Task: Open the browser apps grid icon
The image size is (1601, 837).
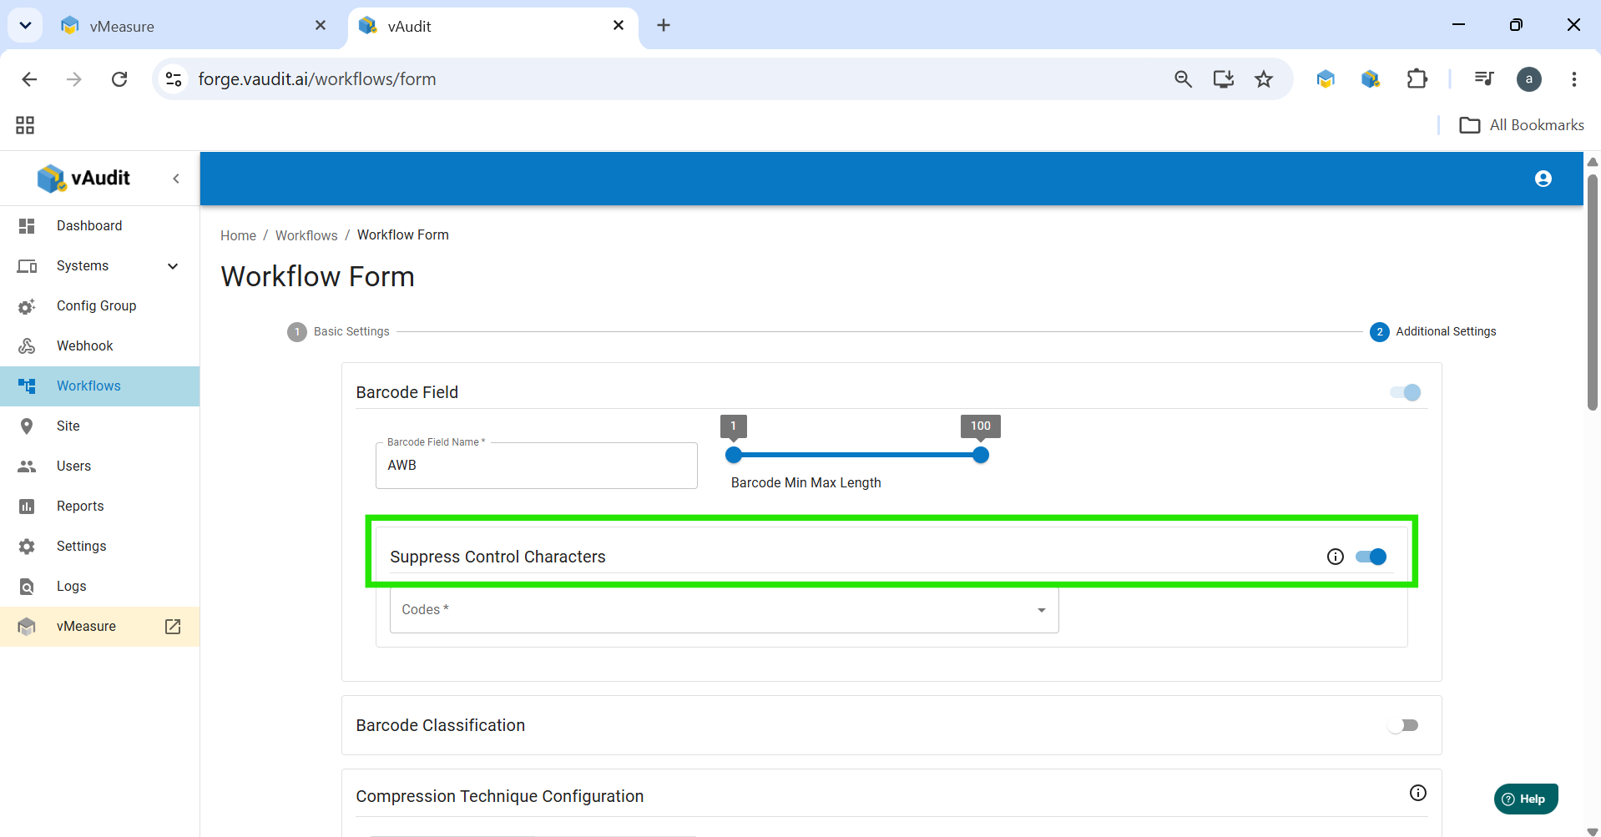Action: (x=25, y=125)
